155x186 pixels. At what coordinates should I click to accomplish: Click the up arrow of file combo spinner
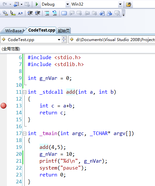64,38
